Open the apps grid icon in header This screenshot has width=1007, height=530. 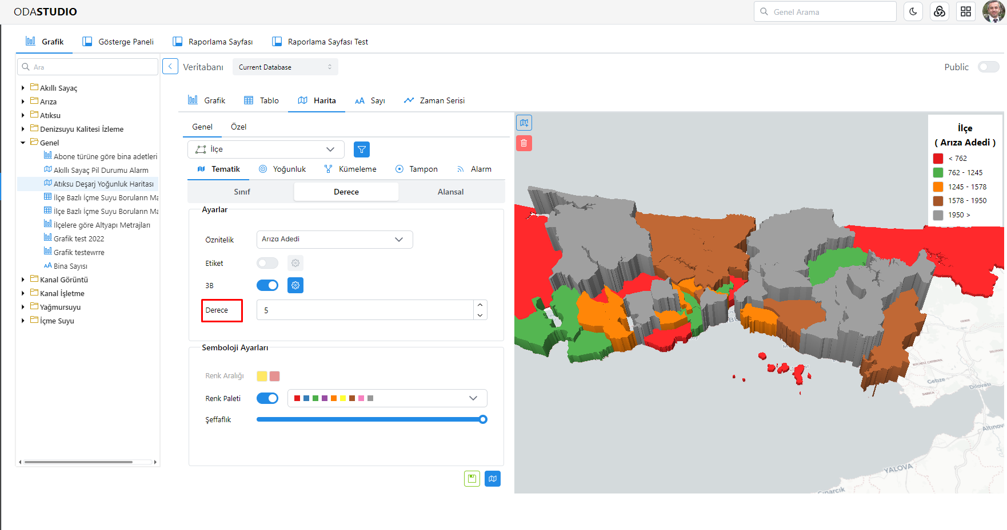(965, 11)
